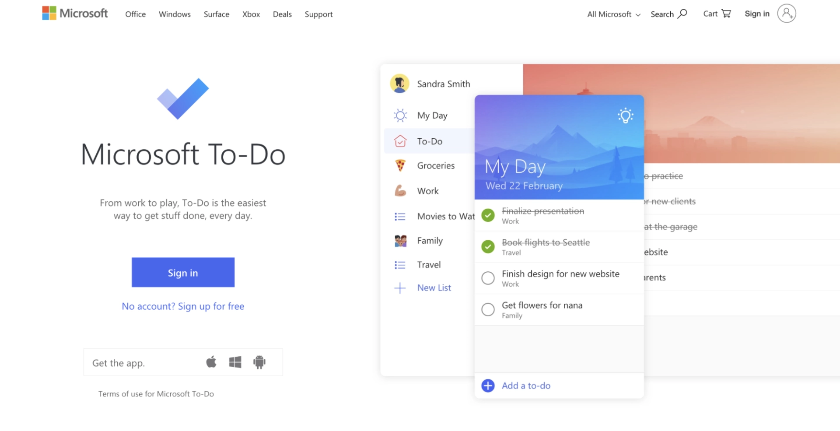Click the account avatar icon in header

tap(786, 14)
